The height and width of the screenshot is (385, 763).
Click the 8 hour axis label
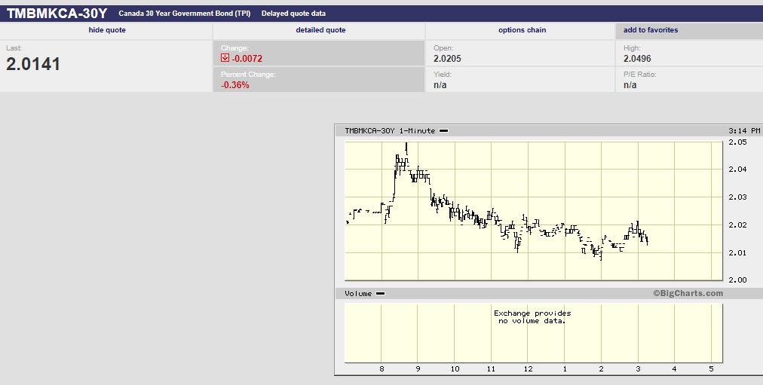coord(381,369)
